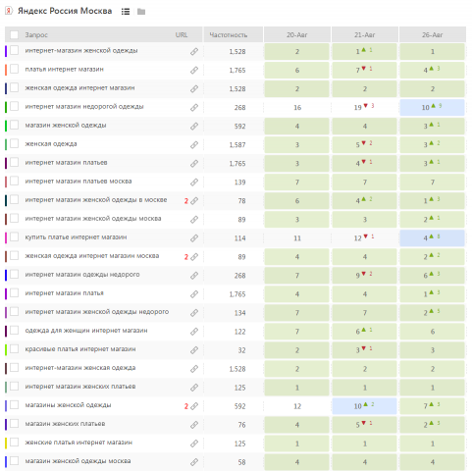The height and width of the screenshot is (471, 472).
Task: Click the 20-Авг date column header
Action: 297,34
